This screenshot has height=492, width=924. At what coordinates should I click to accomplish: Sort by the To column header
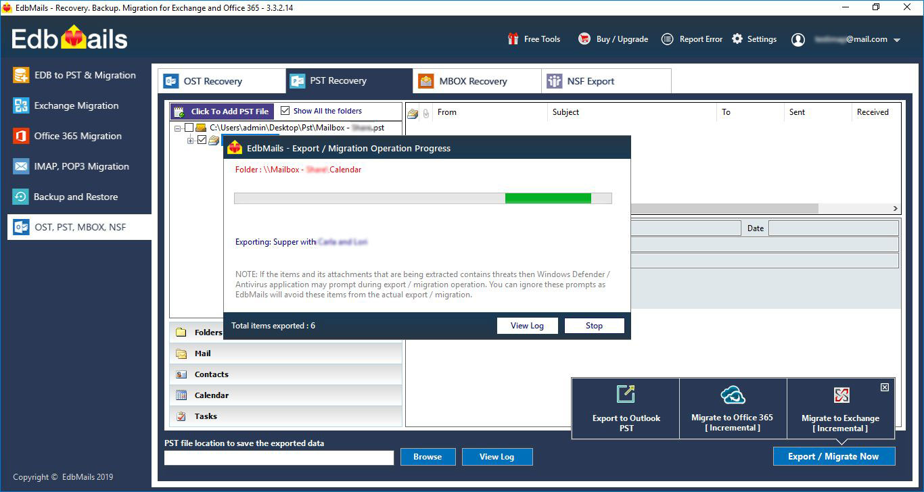point(750,112)
